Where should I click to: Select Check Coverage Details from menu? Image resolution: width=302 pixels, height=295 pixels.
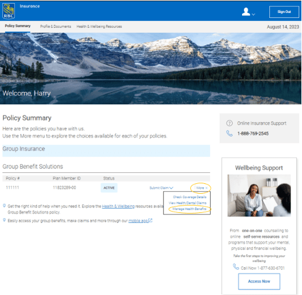(x=190, y=197)
